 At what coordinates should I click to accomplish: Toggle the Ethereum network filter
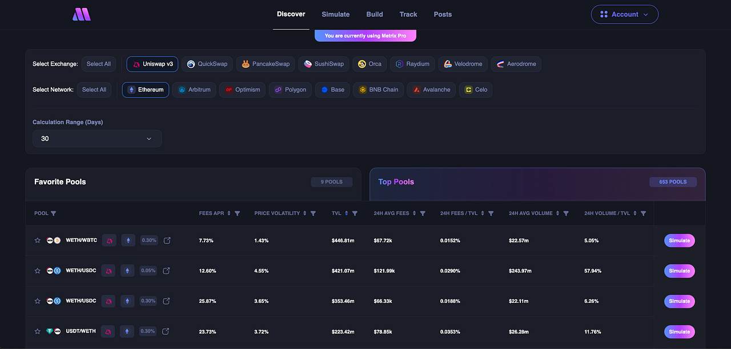(146, 90)
